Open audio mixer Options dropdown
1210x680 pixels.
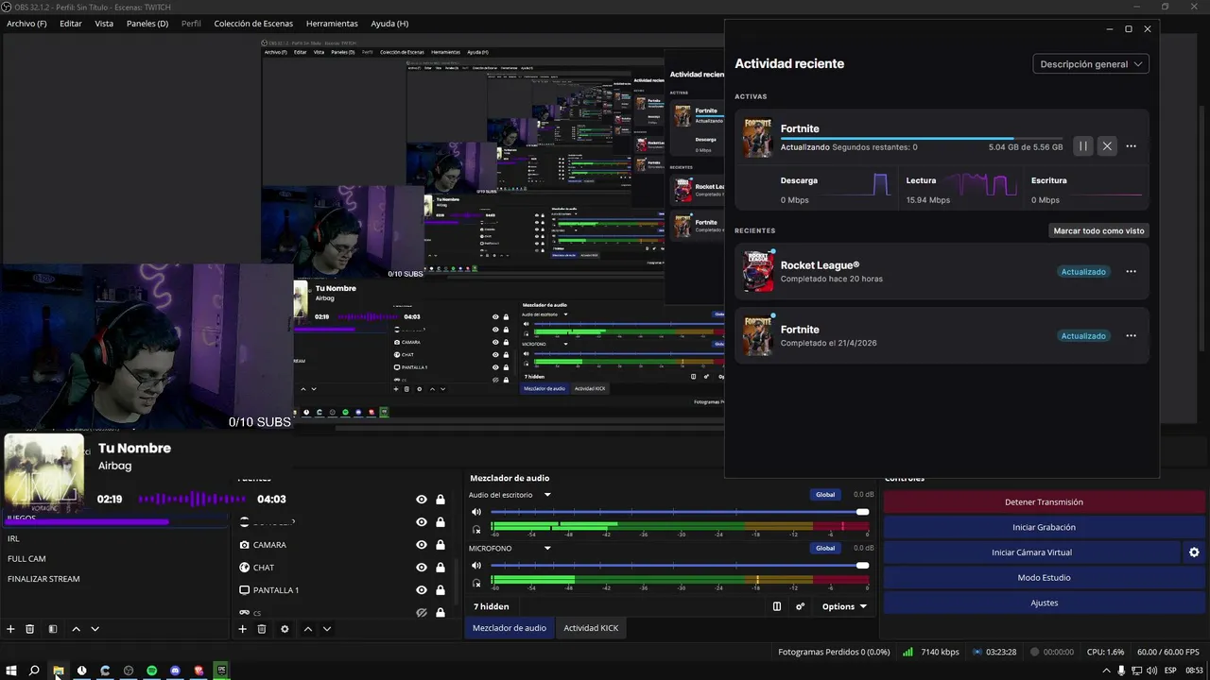point(844,606)
